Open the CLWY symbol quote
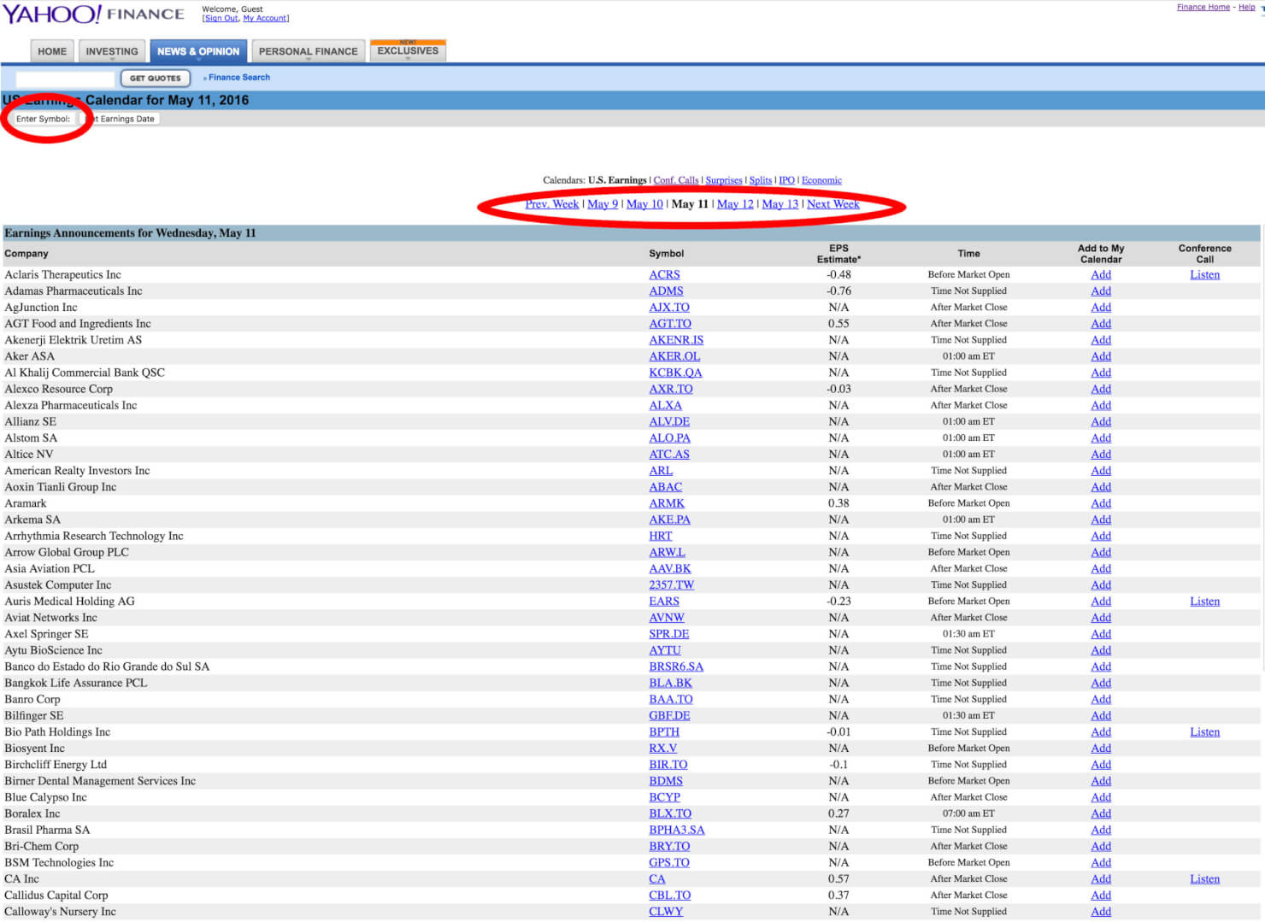 666,912
